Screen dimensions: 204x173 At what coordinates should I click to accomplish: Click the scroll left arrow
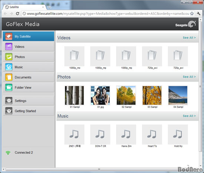point(3,169)
